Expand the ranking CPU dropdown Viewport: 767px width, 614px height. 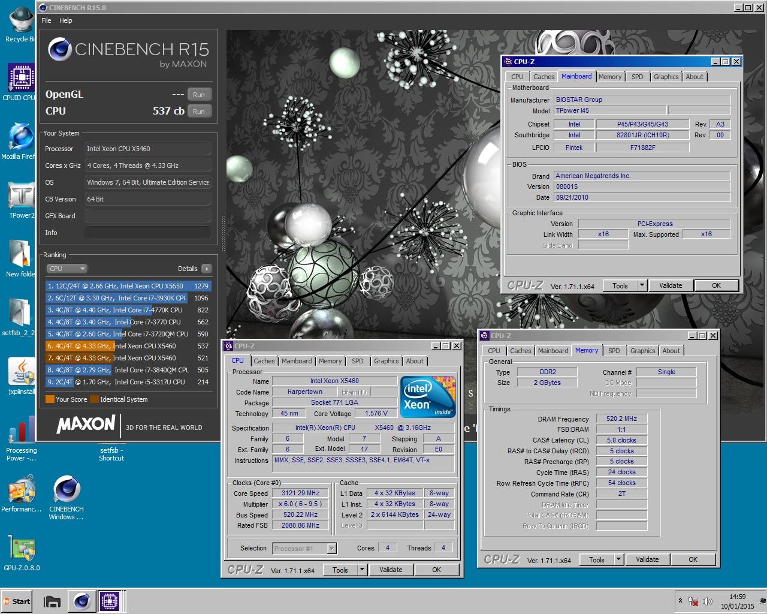click(67, 269)
